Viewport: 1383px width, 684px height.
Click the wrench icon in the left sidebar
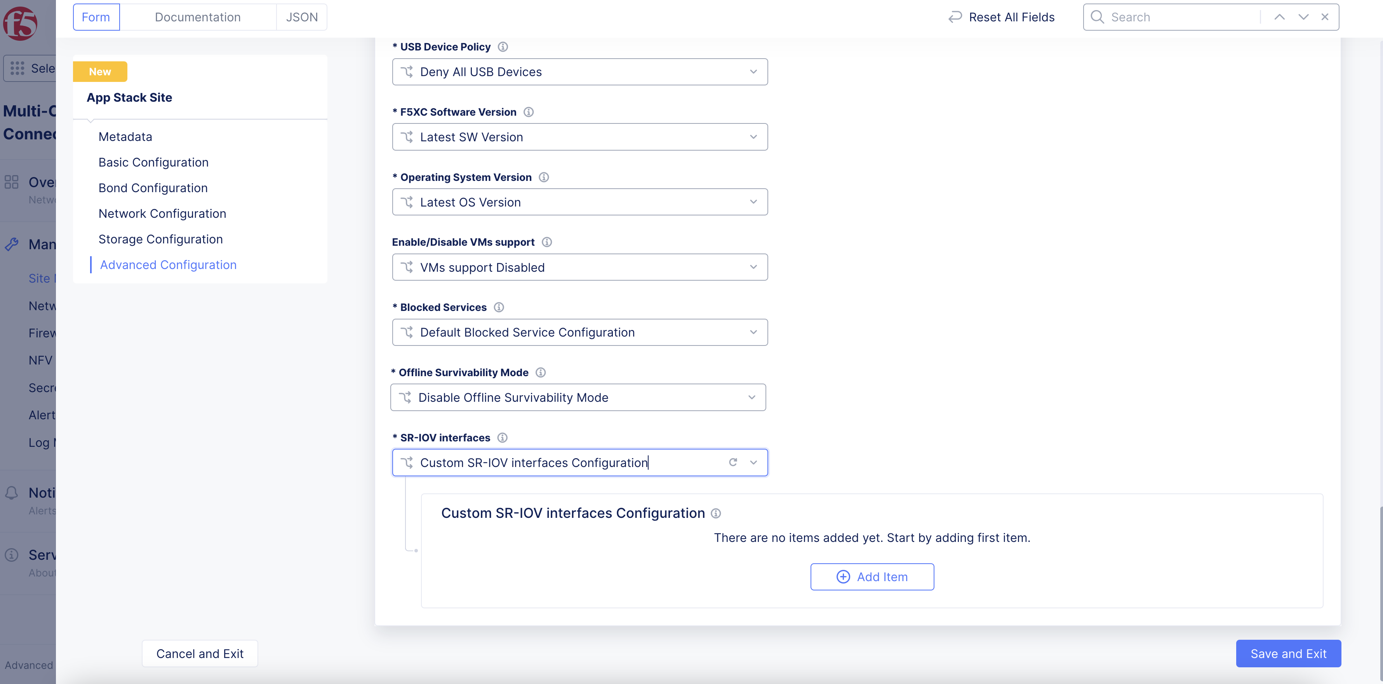(x=11, y=244)
